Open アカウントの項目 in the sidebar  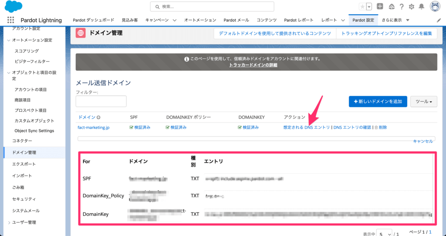[30, 89]
